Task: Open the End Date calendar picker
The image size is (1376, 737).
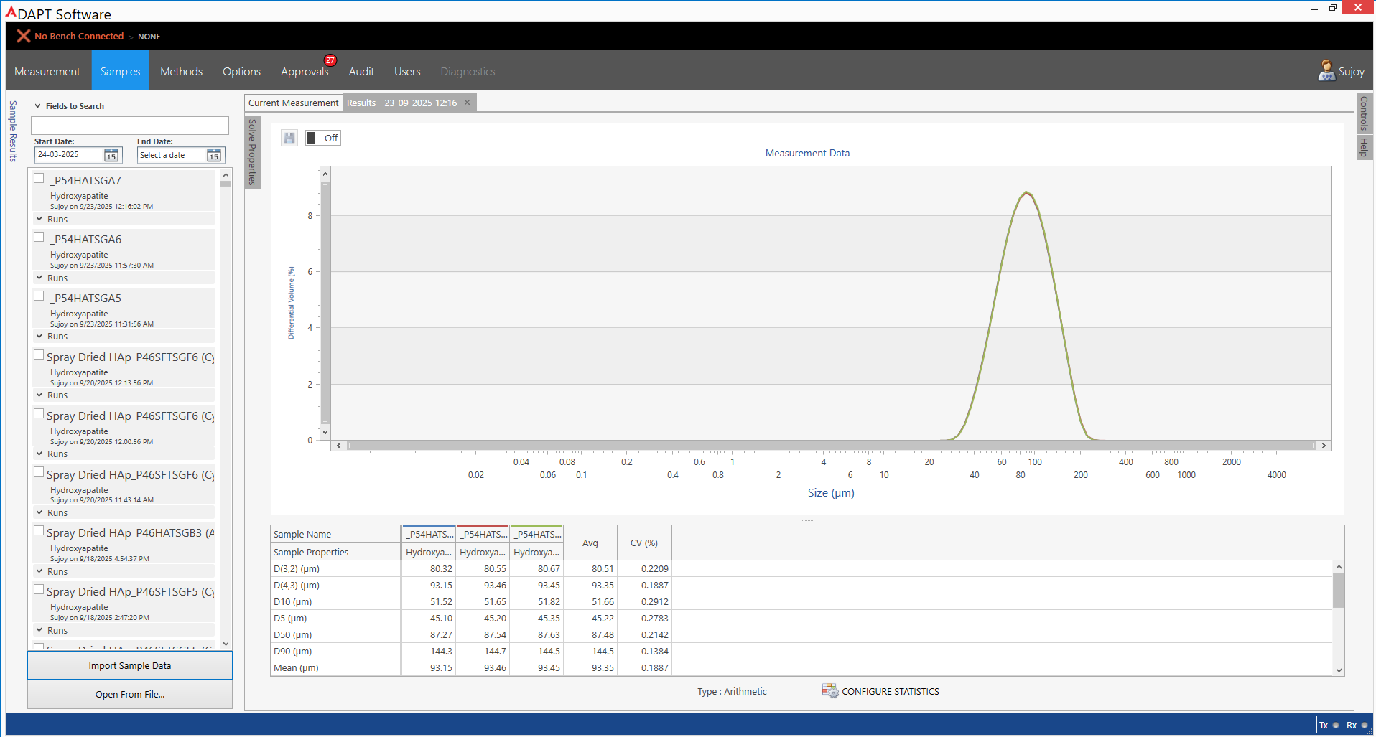Action: [x=214, y=155]
